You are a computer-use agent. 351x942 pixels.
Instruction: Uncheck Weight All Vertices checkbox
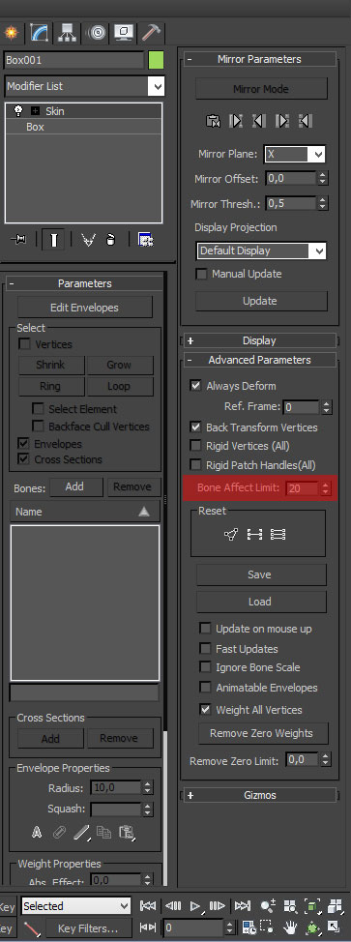[206, 710]
